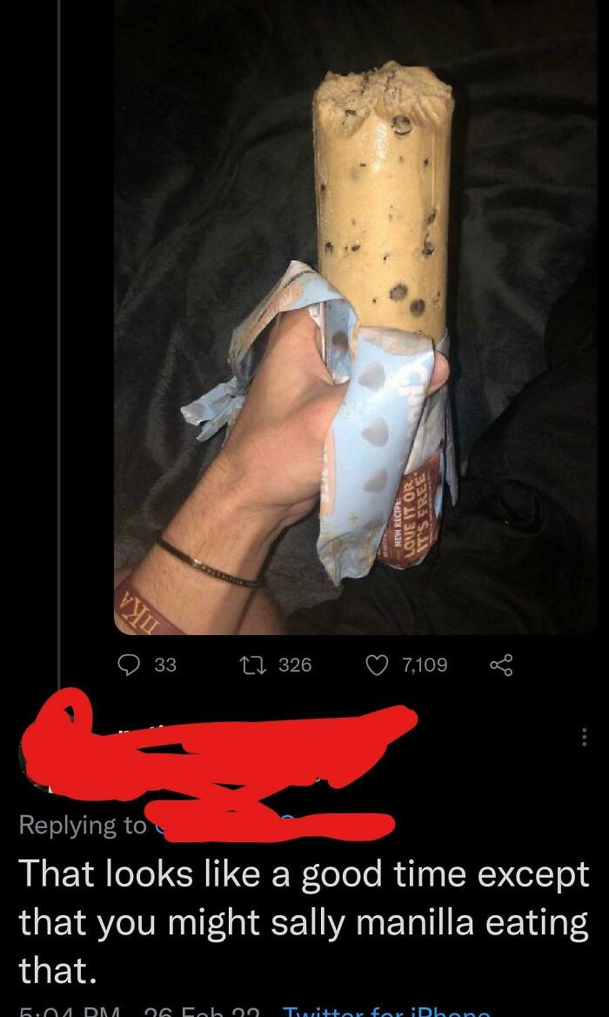Show the 7,109 likes count
This screenshot has height=1017, width=609.
tap(425, 665)
